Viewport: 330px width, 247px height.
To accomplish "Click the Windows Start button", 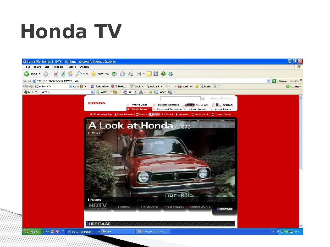I will point(33,231).
